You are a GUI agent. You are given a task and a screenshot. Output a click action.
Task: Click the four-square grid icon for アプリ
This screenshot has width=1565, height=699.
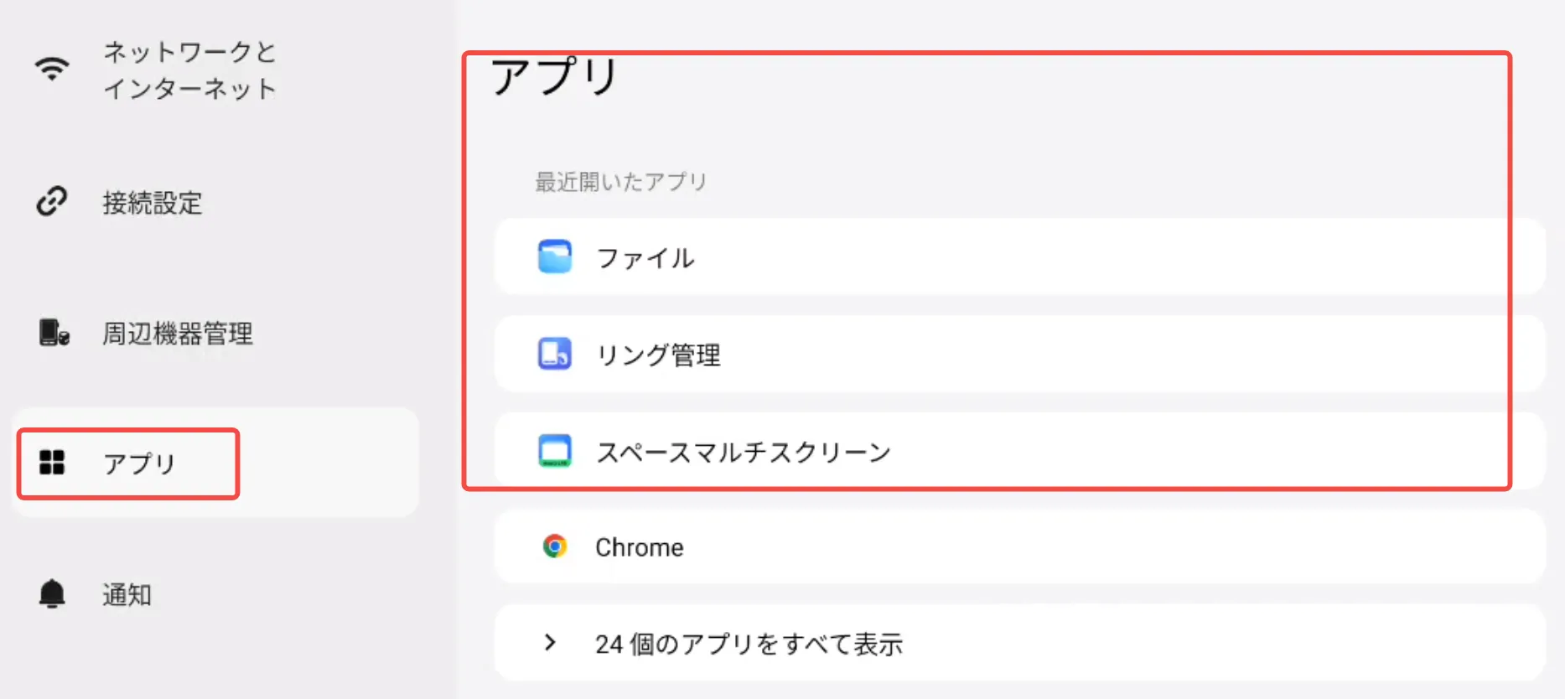coord(52,462)
